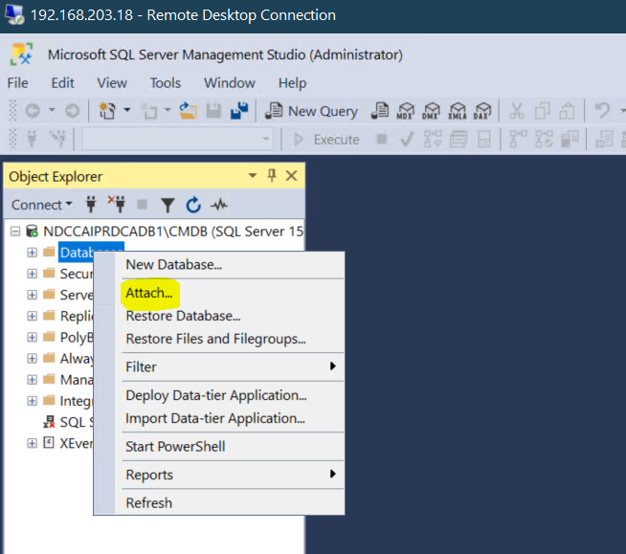Expand the Management folder node
Image resolution: width=626 pixels, height=554 pixels.
(x=32, y=380)
